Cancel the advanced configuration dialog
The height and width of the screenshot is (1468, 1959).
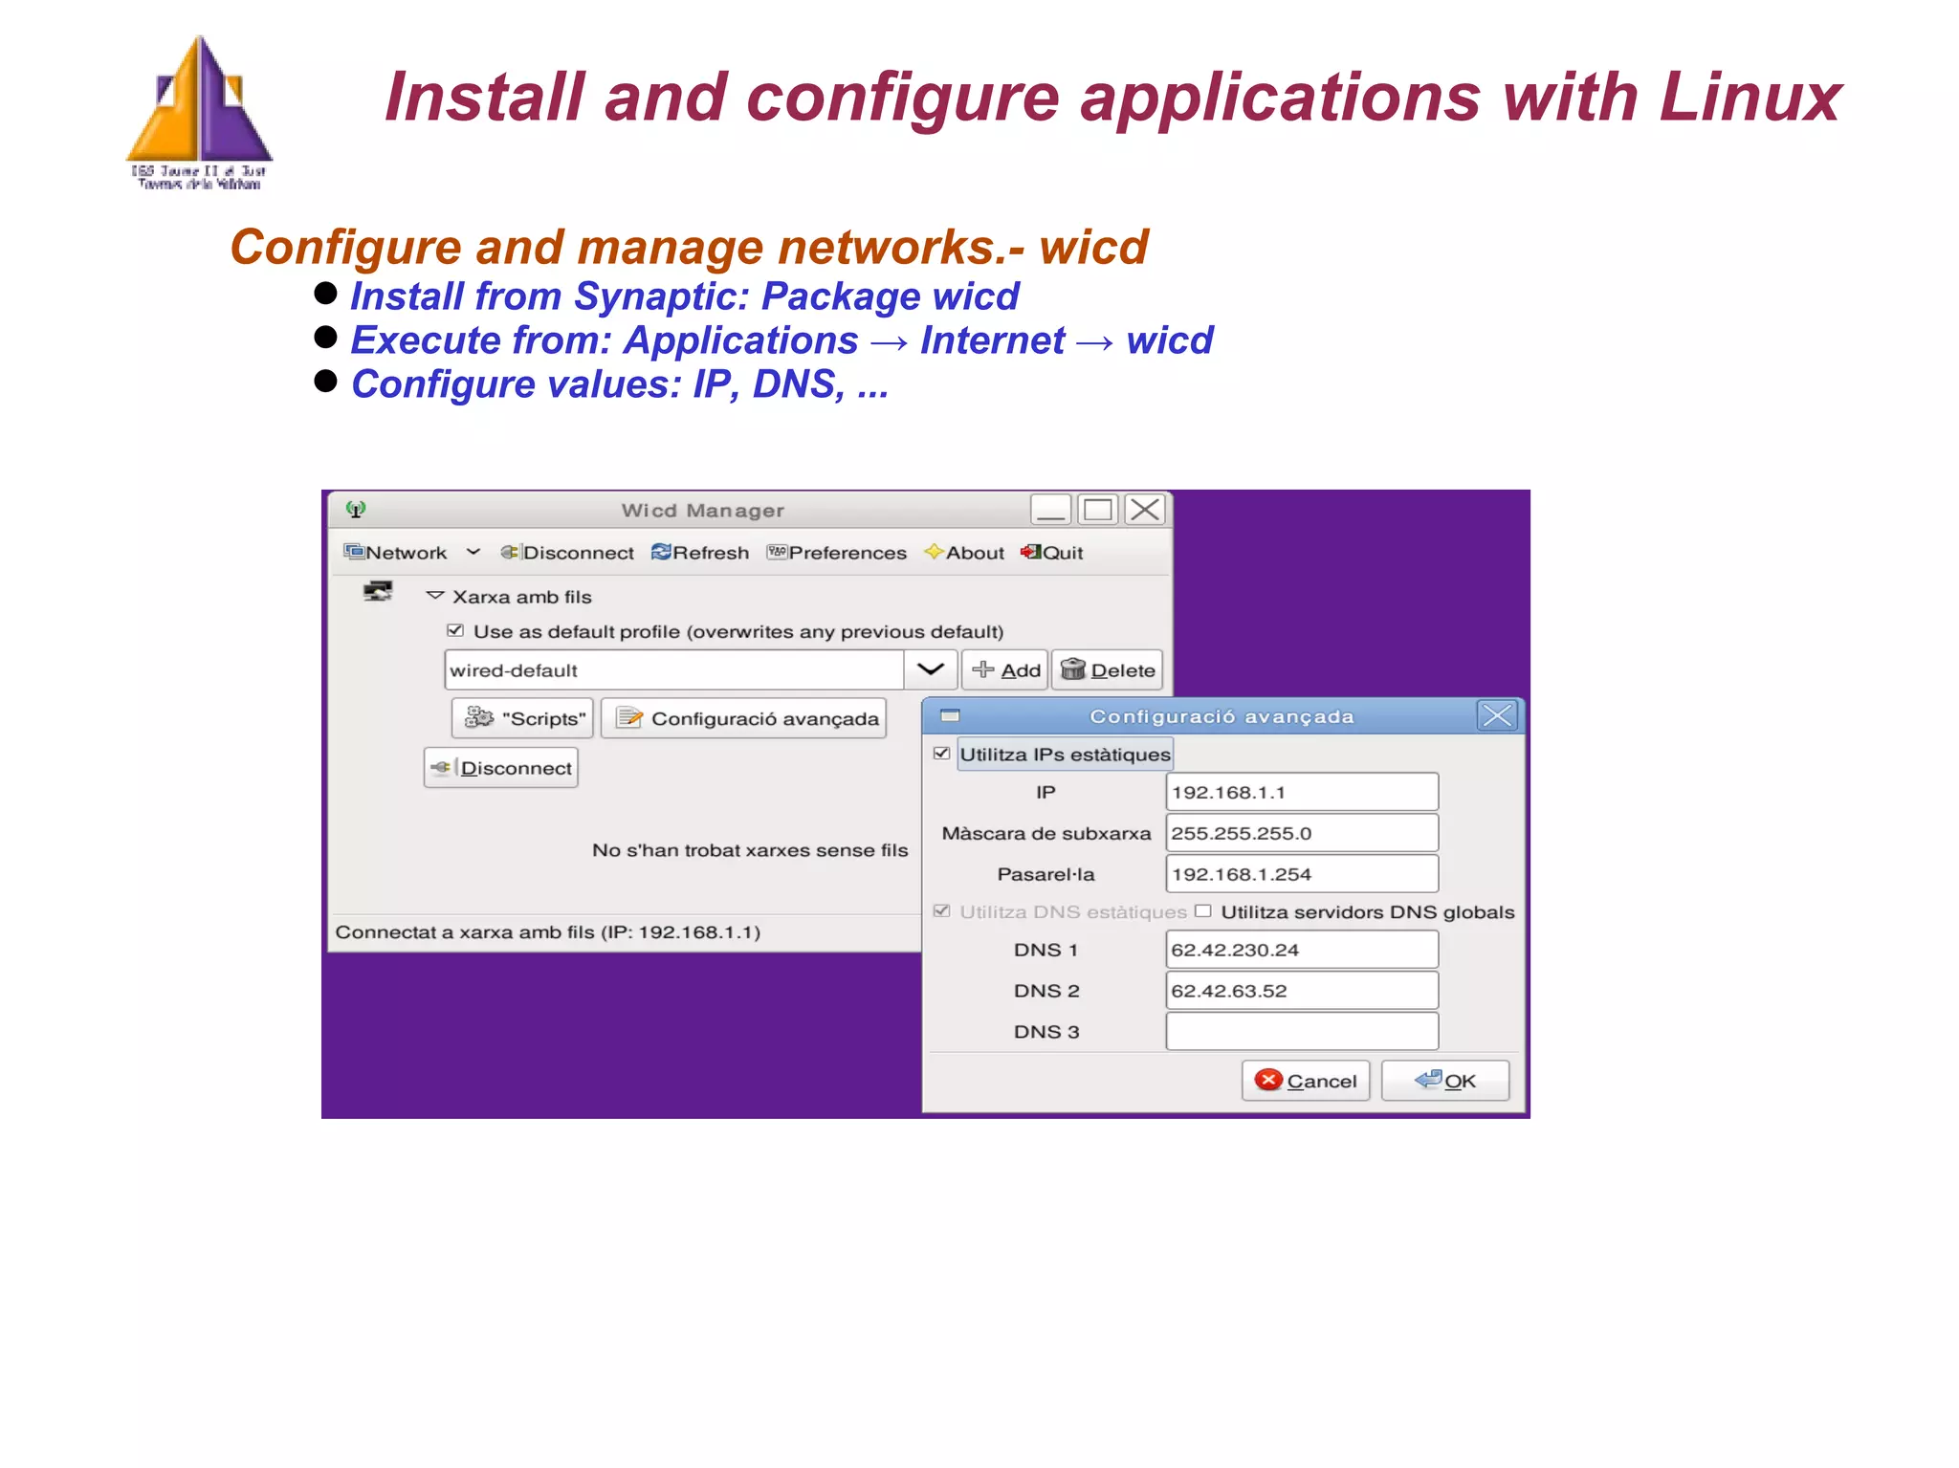tap(1306, 1081)
